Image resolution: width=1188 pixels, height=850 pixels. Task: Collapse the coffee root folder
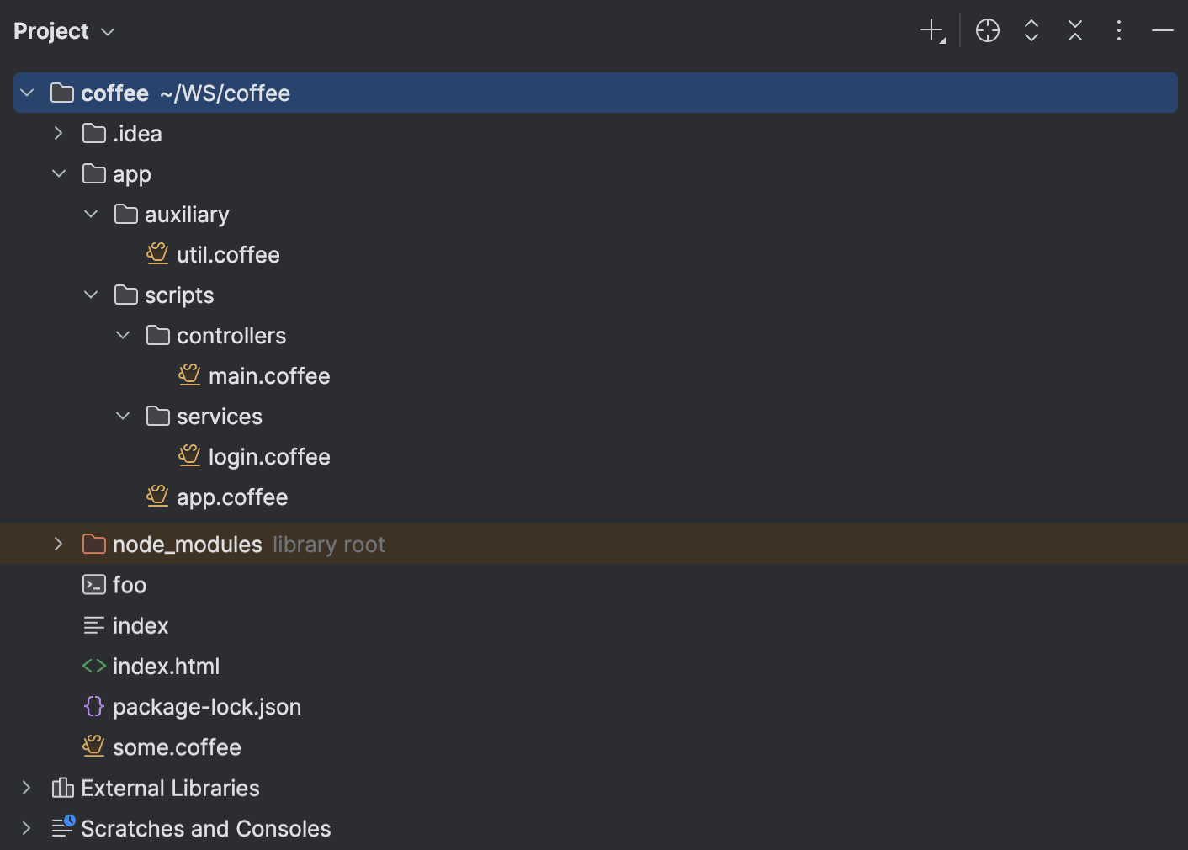27,93
